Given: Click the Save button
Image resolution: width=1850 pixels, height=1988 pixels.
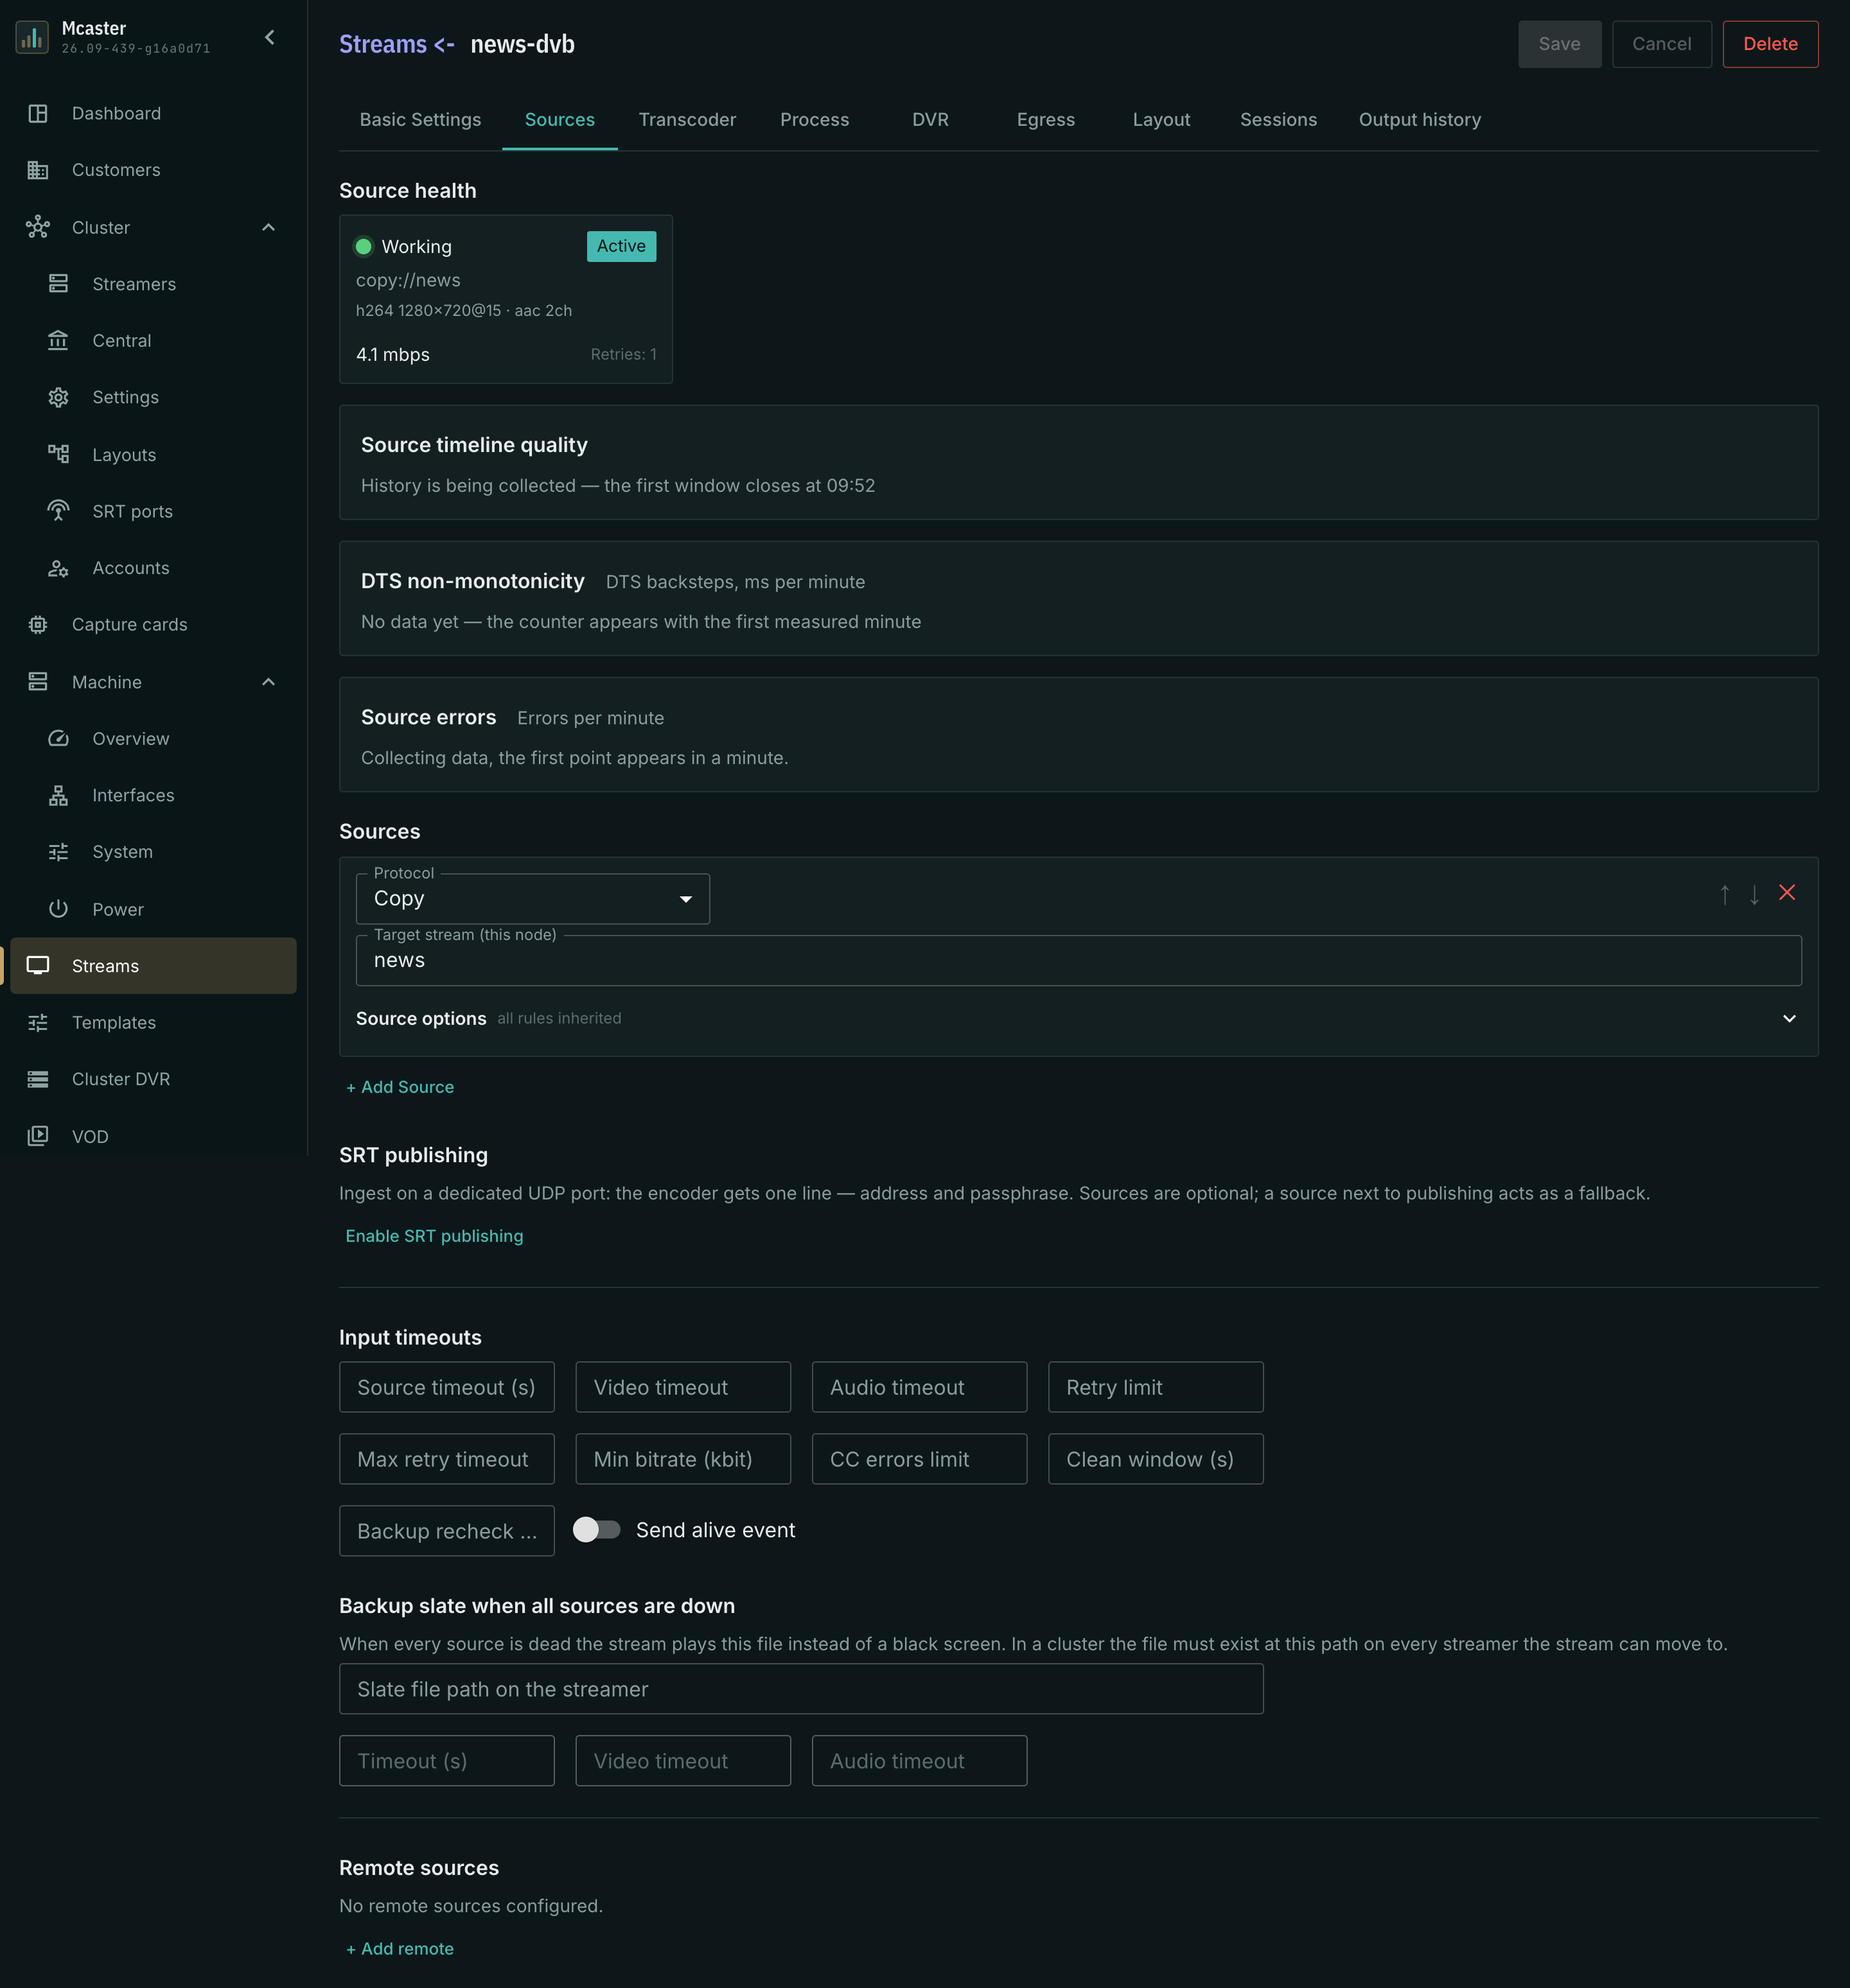Looking at the screenshot, I should 1560,44.
